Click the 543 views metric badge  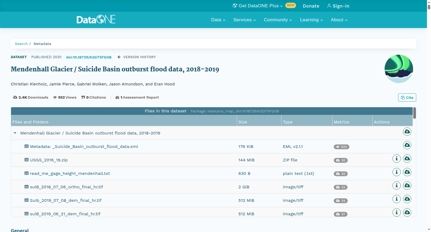click(x=342, y=147)
